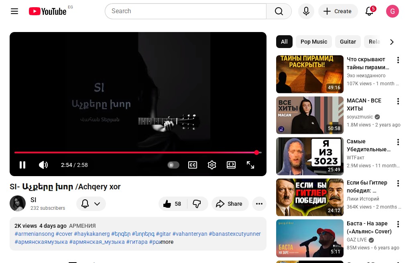The width and height of the screenshot is (411, 263).
Task: Open the БАСТА На заре thumbnail
Action: coord(310,238)
